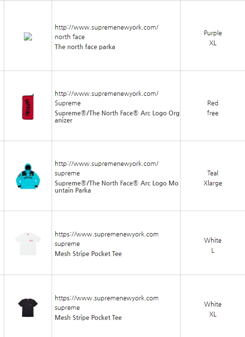Screen dimensions: 245x337
Task: Click 'The north face parka' product name
Action: [x=85, y=47]
